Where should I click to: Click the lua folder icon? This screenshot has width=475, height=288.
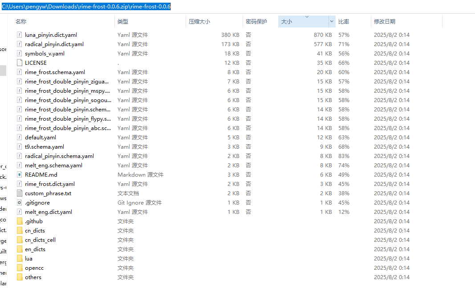pos(20,258)
